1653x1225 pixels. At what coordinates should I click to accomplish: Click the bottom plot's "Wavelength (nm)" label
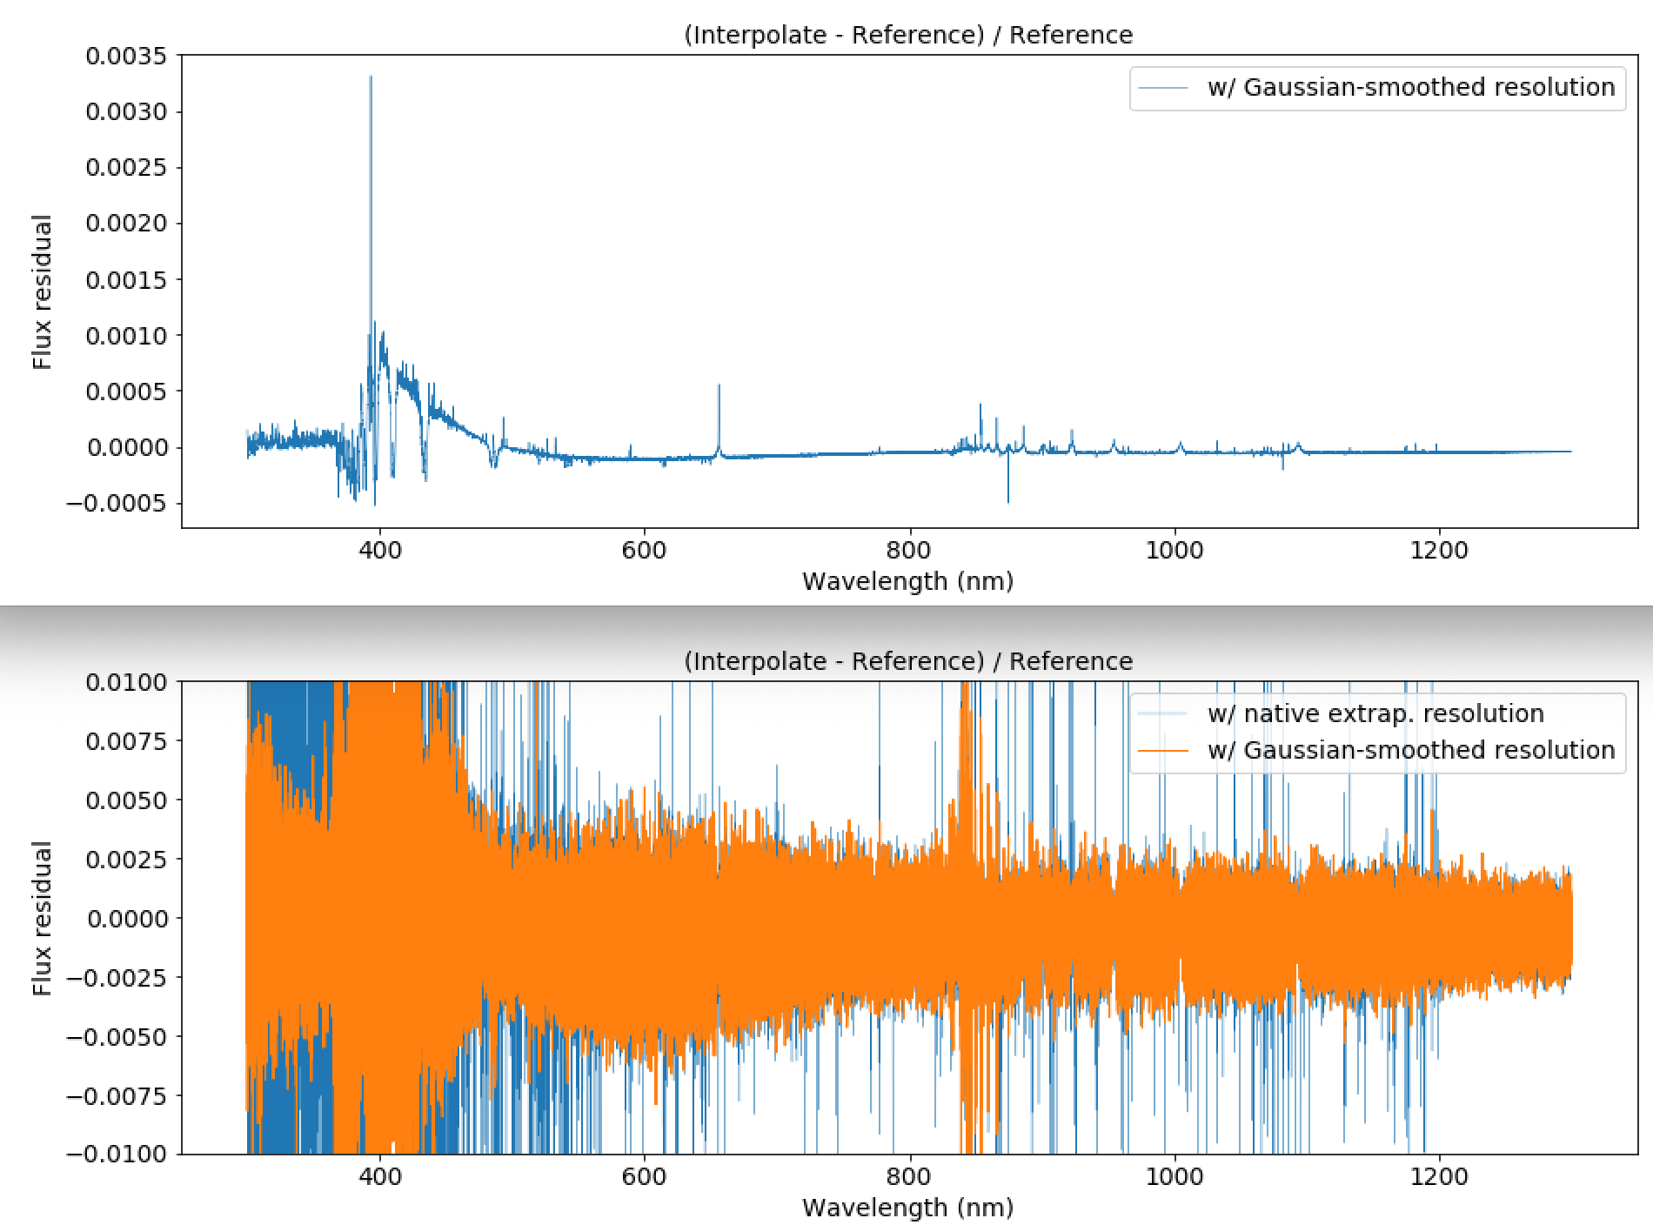pyautogui.click(x=908, y=1208)
